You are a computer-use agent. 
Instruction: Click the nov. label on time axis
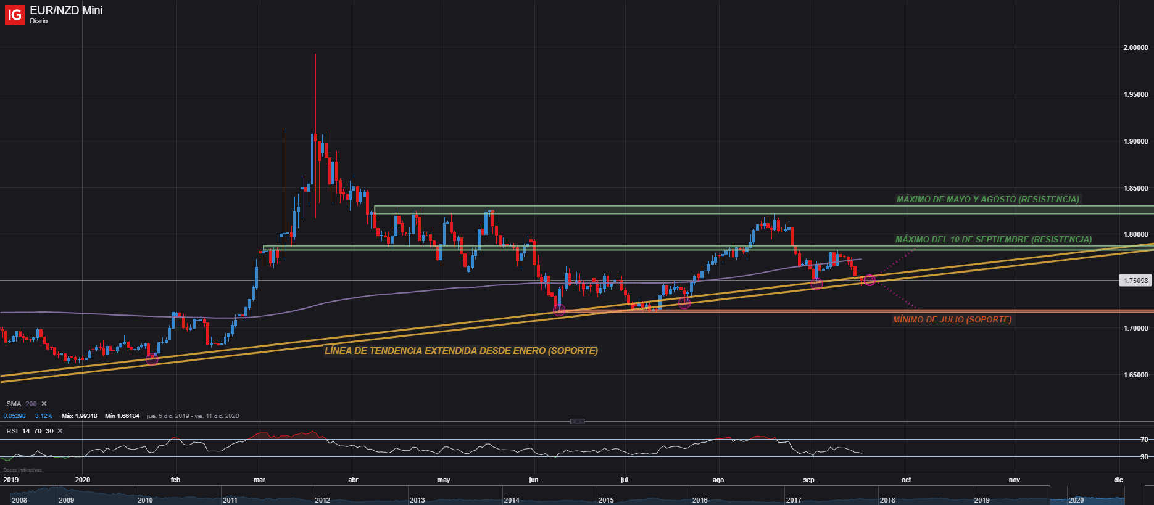pos(1015,480)
